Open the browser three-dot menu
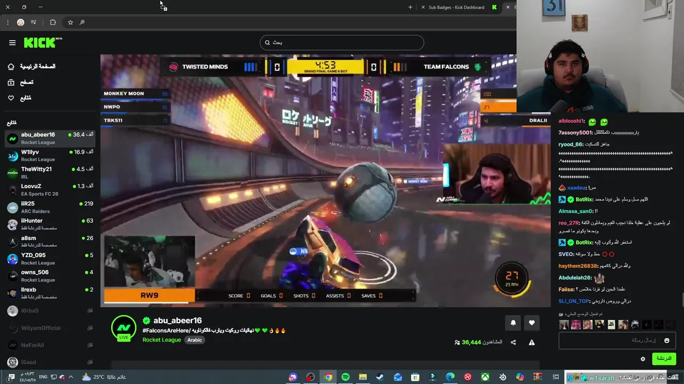 coord(7,22)
